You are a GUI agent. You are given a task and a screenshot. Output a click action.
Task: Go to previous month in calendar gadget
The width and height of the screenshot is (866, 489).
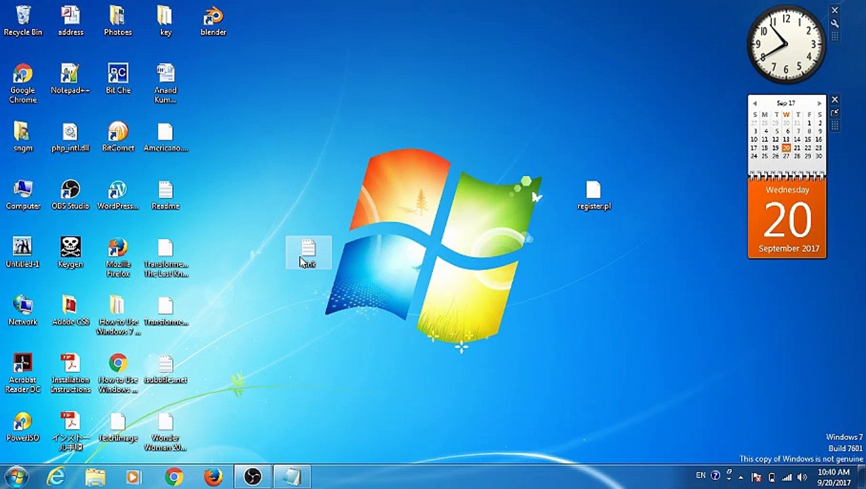(x=755, y=103)
